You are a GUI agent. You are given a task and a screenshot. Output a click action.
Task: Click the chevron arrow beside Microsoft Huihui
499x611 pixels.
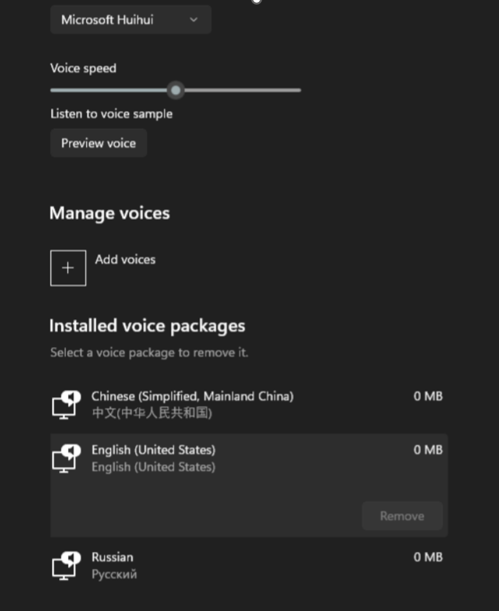tap(193, 19)
